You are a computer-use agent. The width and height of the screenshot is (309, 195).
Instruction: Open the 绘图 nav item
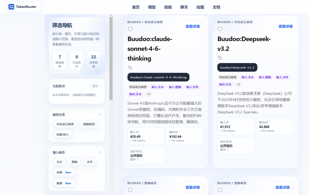[200, 7]
